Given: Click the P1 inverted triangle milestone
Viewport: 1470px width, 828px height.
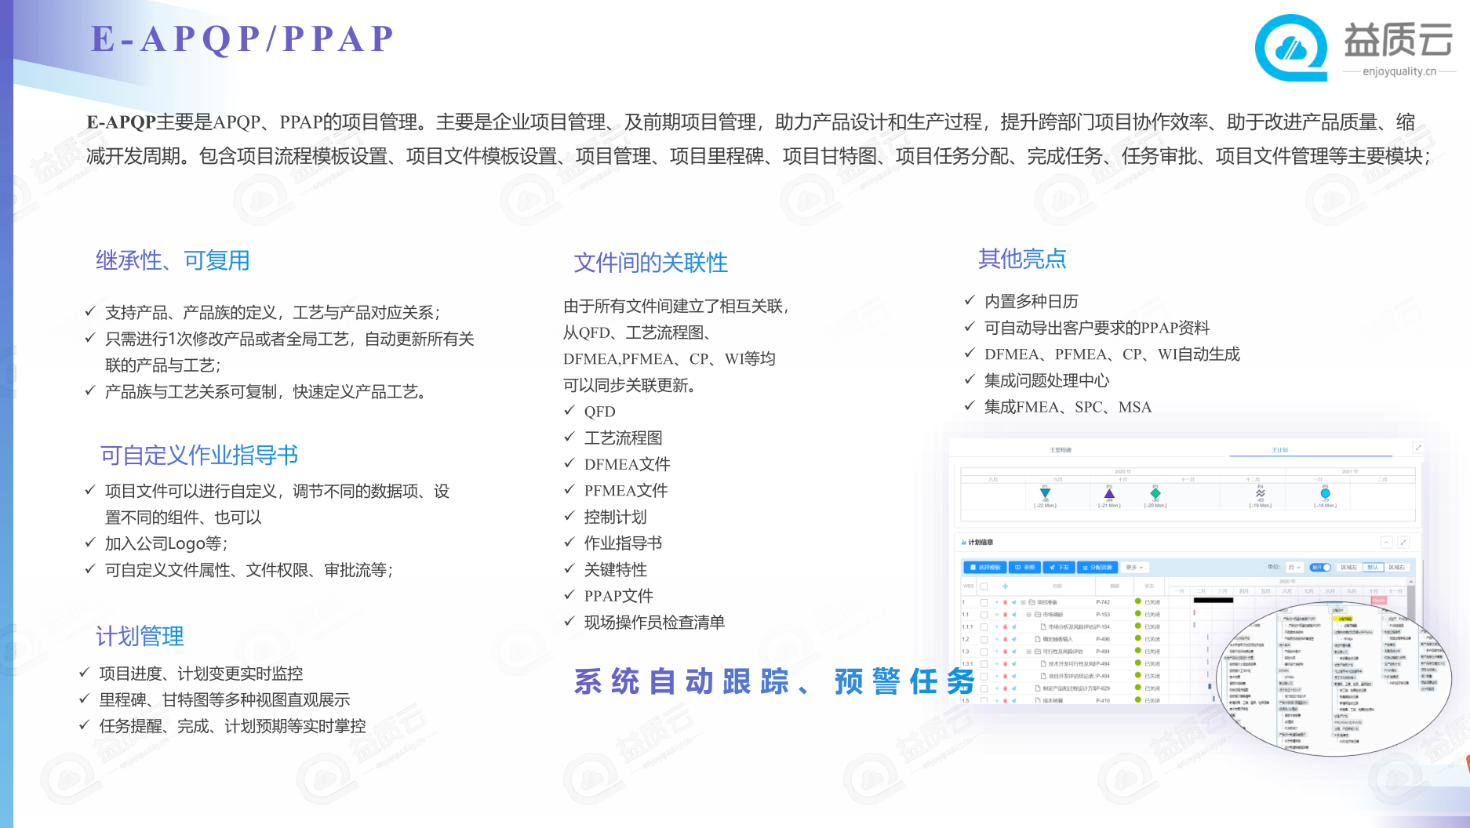Looking at the screenshot, I should pos(1045,493).
